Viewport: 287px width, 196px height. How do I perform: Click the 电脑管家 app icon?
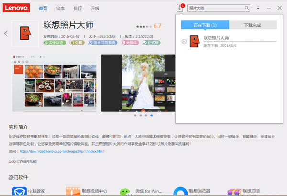[20, 191]
